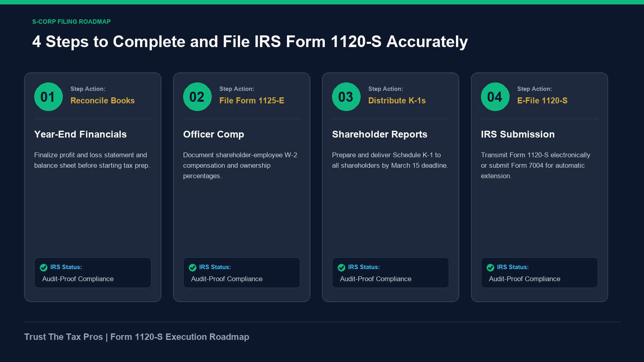This screenshot has height=362, width=644.
Task: Click the checkmark icon in the Officer Comp card
Action: click(x=193, y=267)
